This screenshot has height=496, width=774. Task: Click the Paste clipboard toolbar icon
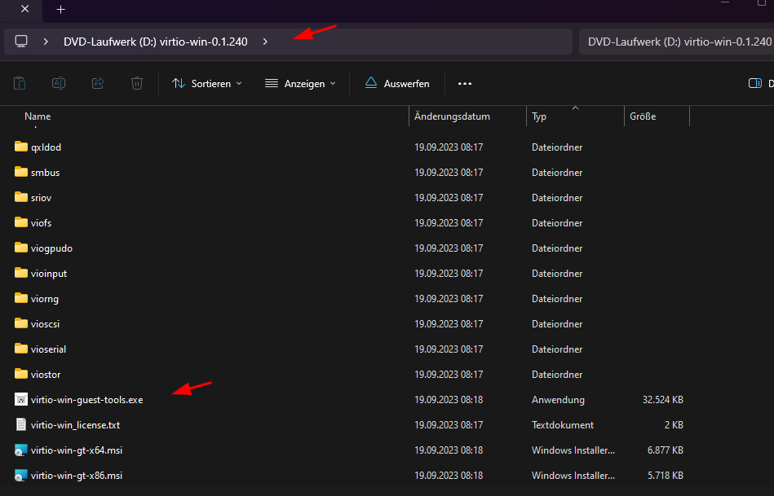[20, 83]
